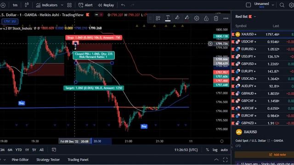The width and height of the screenshot is (294, 165).
Task: Set chart range to 3M
Action: (x=2, y=150)
